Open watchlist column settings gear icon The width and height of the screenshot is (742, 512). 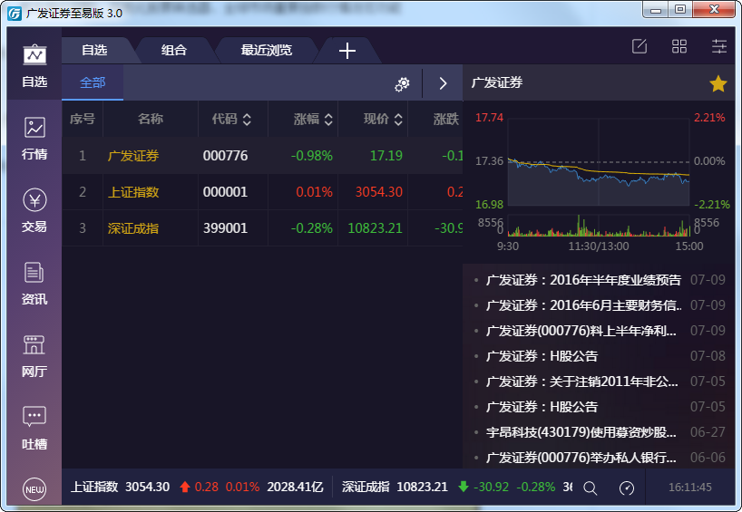coord(402,83)
